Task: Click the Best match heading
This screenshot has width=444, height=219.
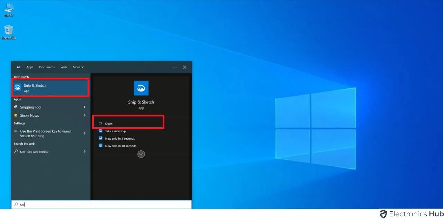Action: [x=21, y=77]
